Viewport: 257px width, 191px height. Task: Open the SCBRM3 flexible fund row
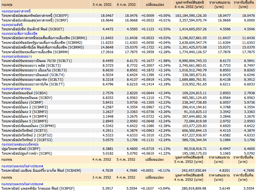pos(43,47)
